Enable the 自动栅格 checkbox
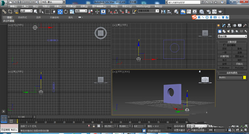Screen dimensions: 249x134 point(224,45)
